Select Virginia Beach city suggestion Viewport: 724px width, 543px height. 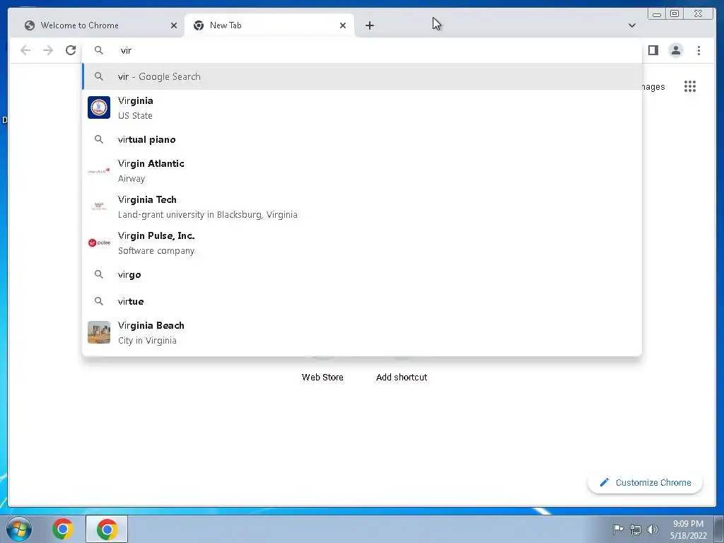point(362,332)
